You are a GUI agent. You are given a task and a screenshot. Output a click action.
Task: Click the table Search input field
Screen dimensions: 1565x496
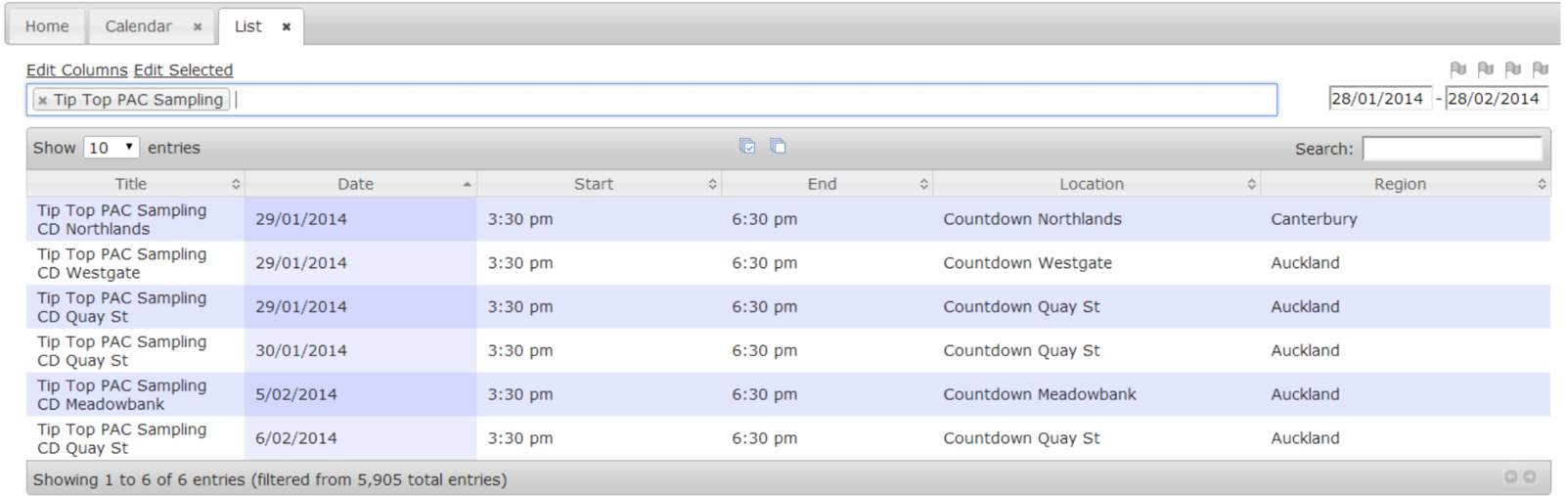click(1452, 149)
